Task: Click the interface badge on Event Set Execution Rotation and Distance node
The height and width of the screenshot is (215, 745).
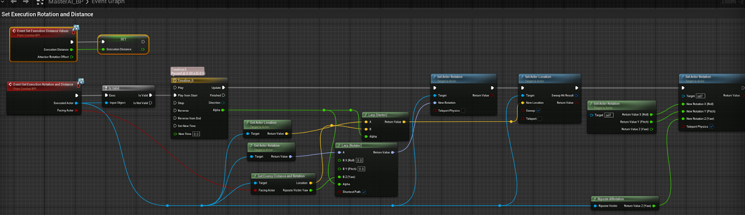Action: (81, 81)
